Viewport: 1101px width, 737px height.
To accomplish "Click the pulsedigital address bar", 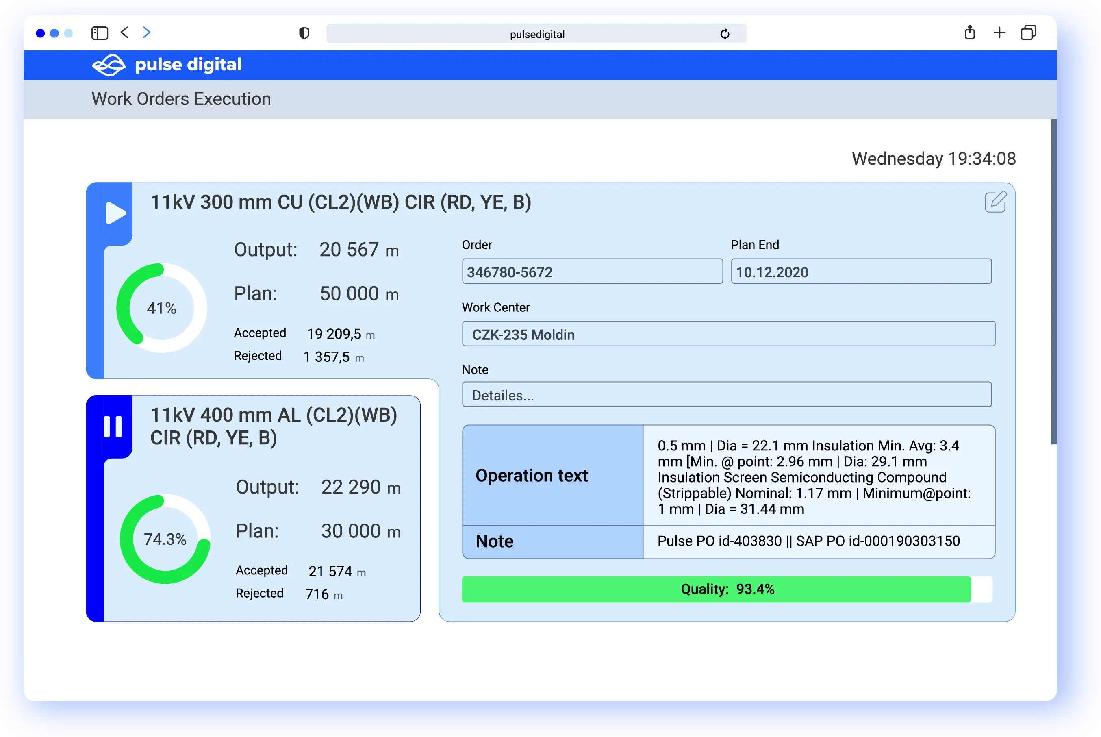I will coord(536,34).
